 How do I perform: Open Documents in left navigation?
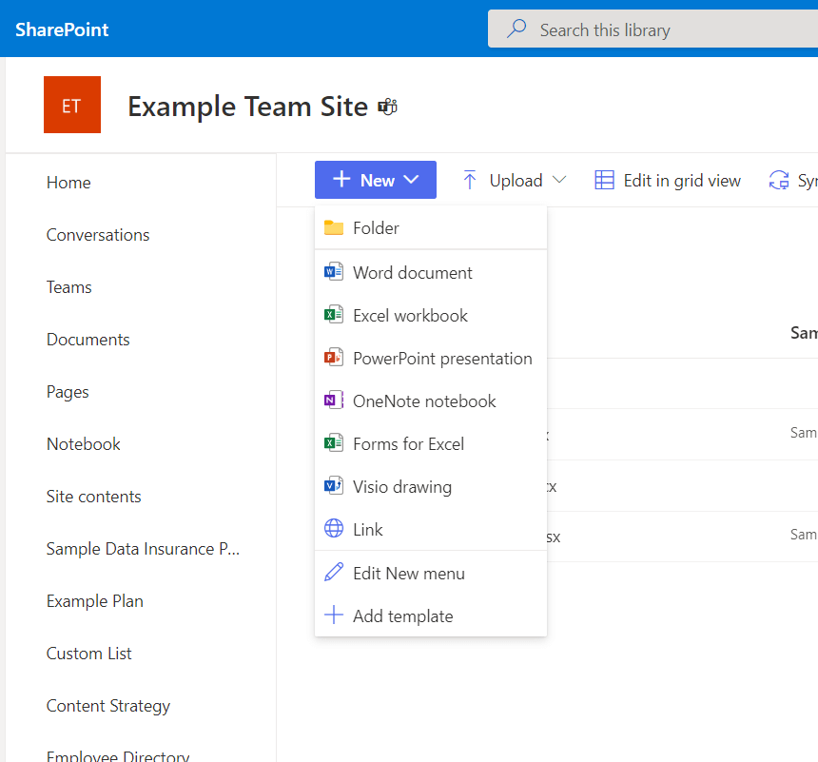point(88,340)
